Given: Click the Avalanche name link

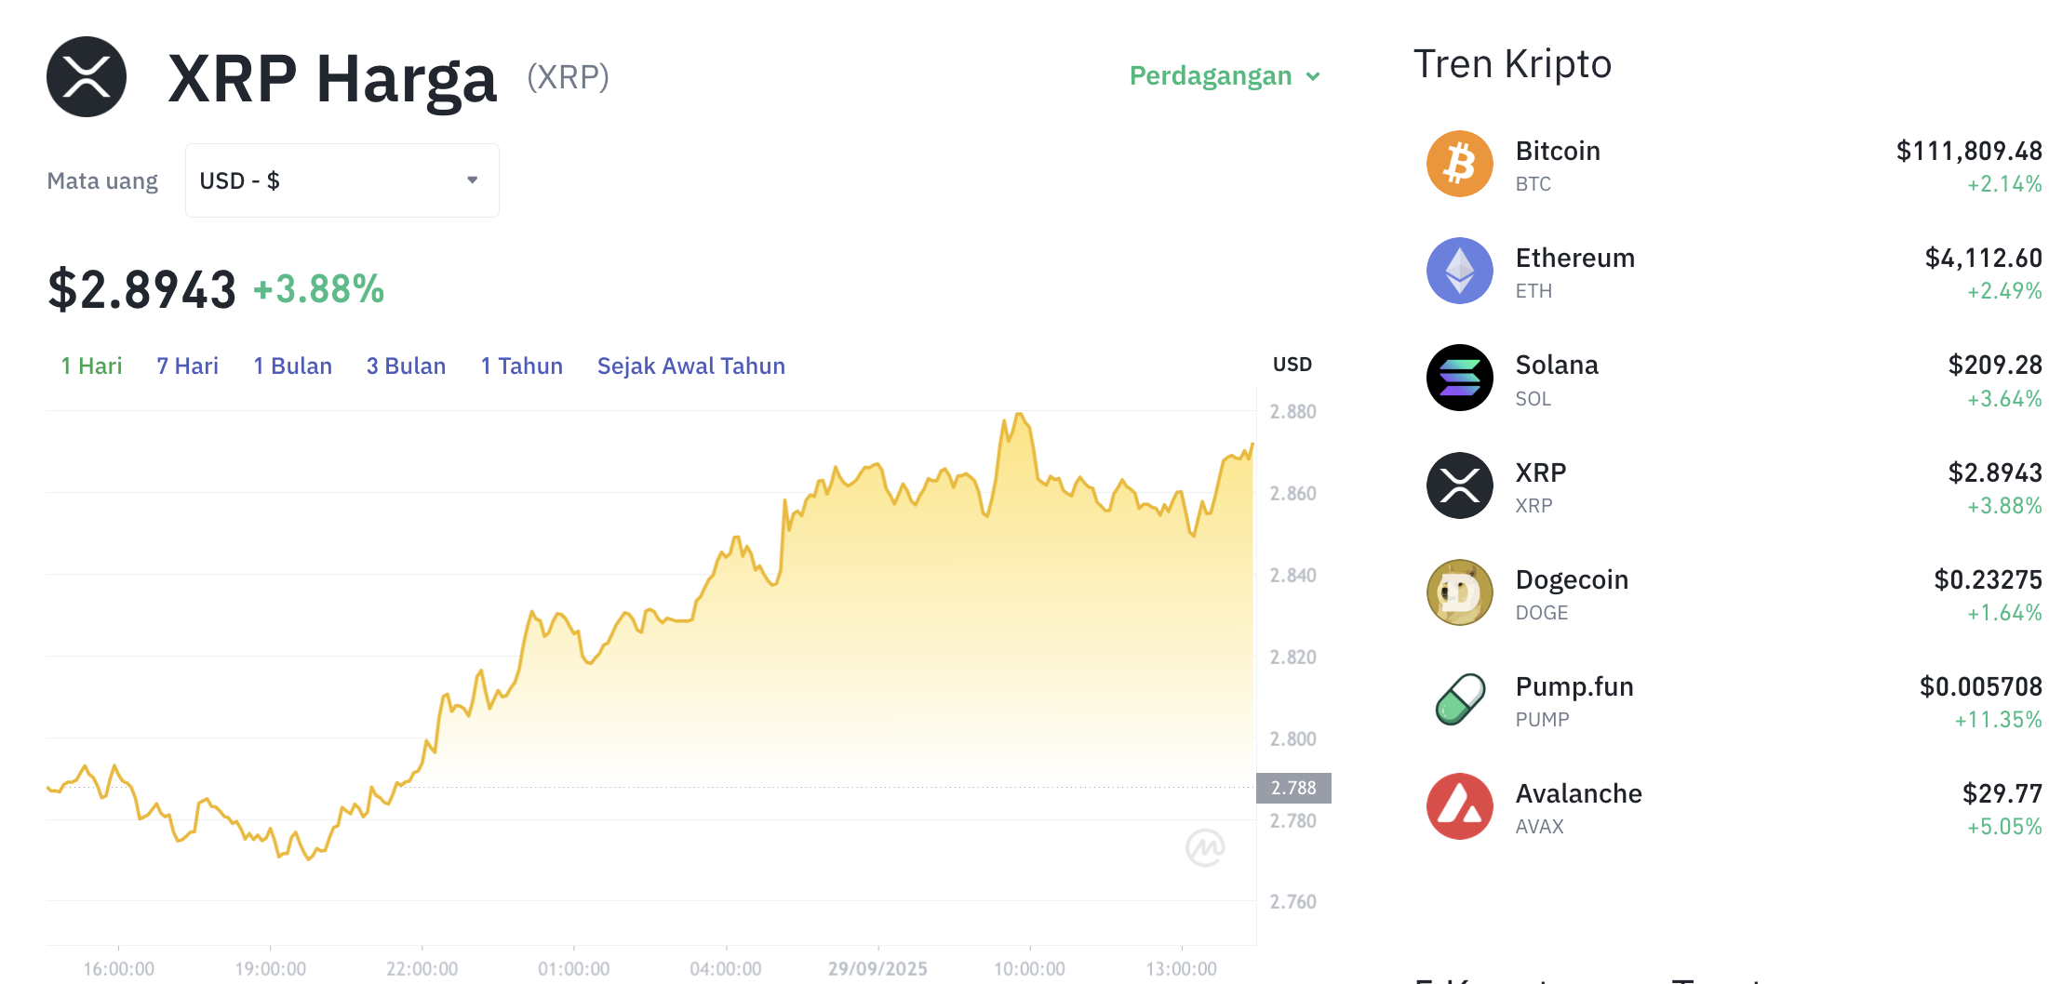Looking at the screenshot, I should pyautogui.click(x=1578, y=792).
